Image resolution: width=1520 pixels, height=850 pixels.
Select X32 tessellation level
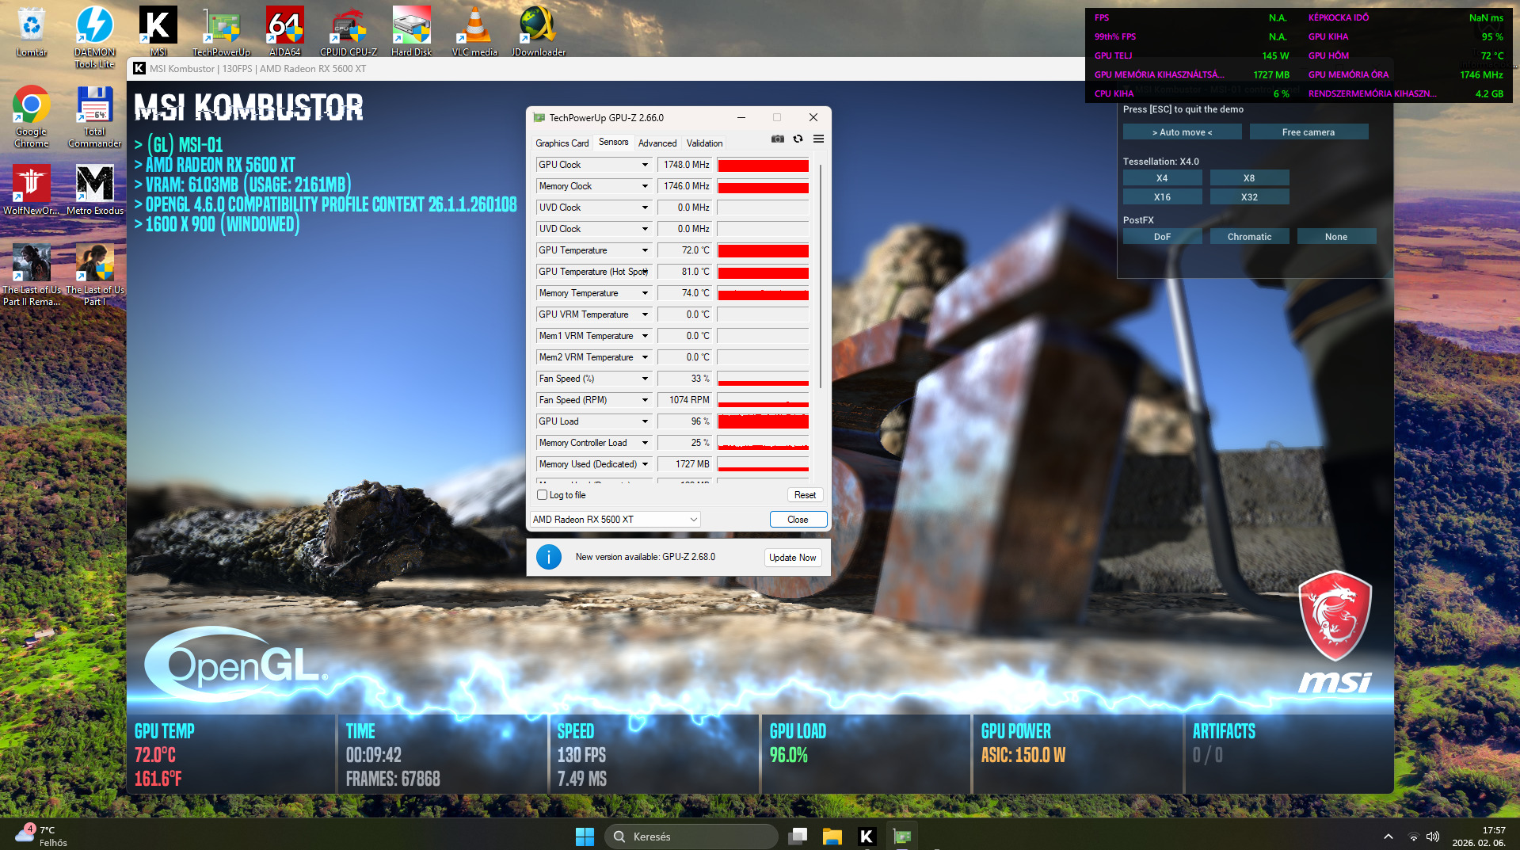[1249, 197]
